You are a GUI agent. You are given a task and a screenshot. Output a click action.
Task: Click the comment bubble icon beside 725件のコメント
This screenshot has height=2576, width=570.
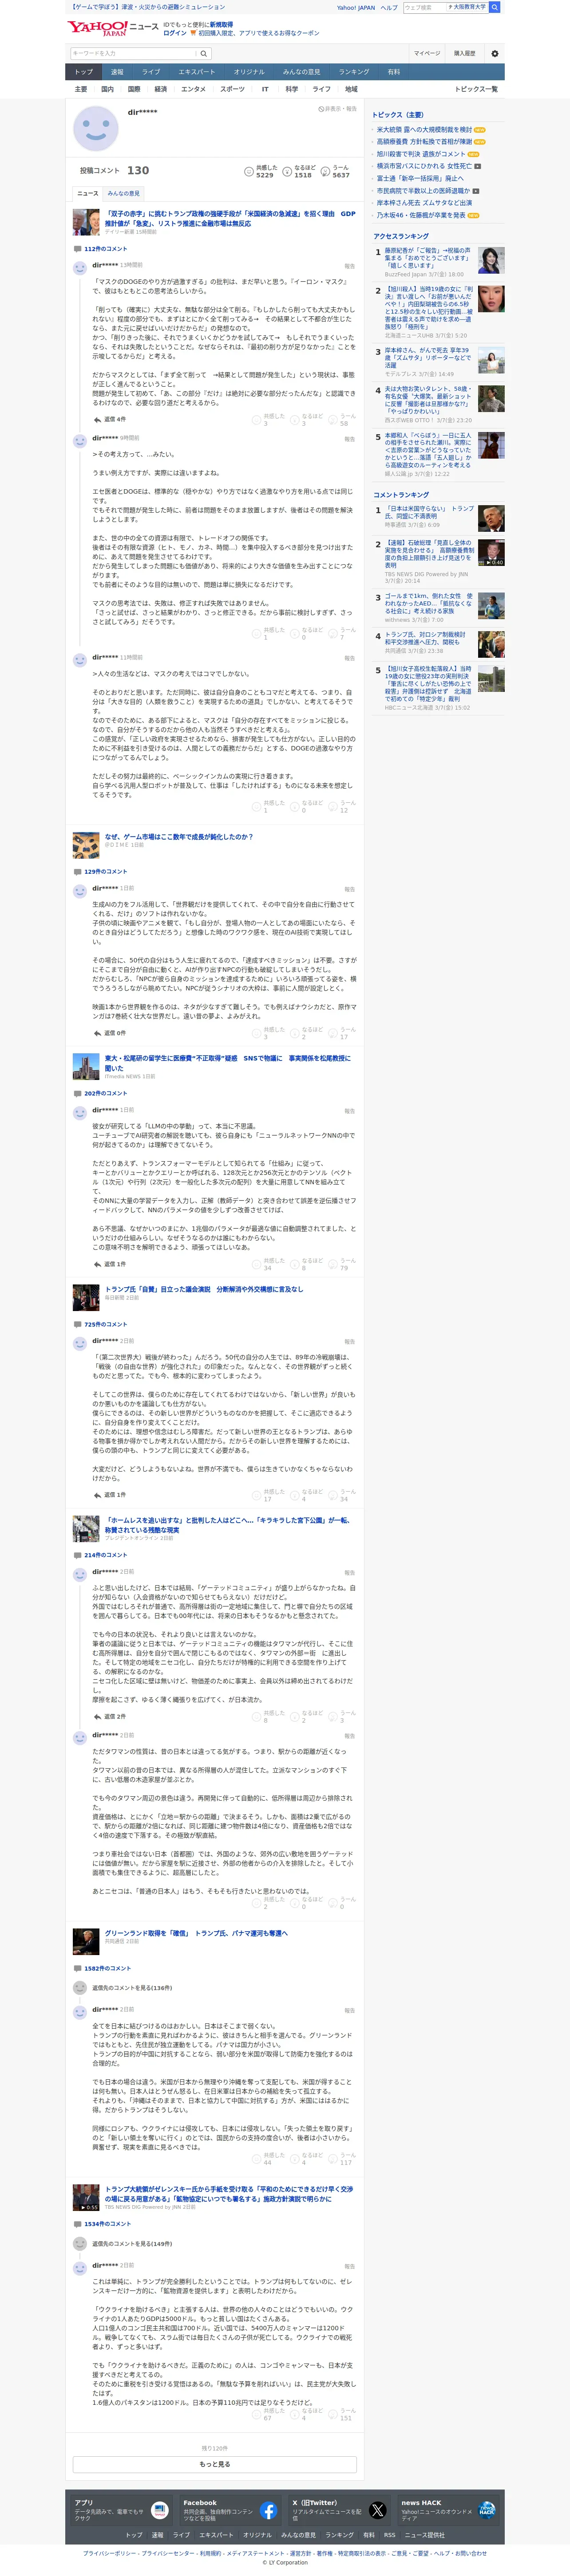pos(77,1325)
